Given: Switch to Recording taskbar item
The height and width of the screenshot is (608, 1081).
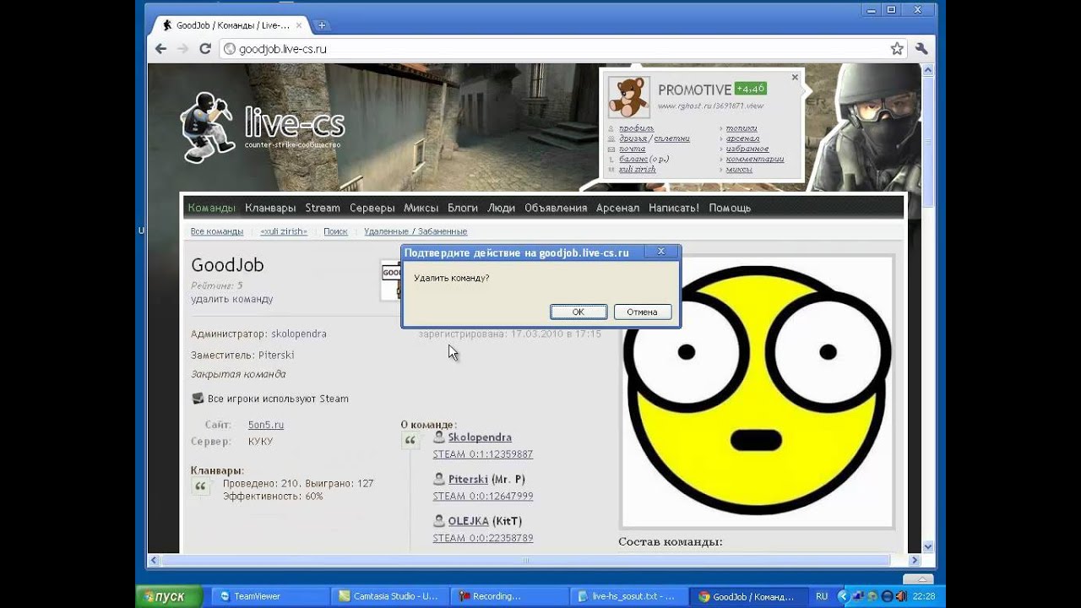Looking at the screenshot, I should coord(508,596).
